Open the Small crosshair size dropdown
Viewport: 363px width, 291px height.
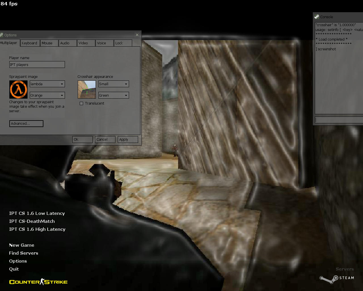tap(113, 84)
